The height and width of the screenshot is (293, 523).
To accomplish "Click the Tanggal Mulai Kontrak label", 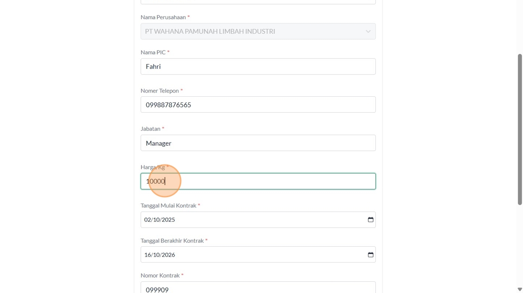I will (168, 206).
